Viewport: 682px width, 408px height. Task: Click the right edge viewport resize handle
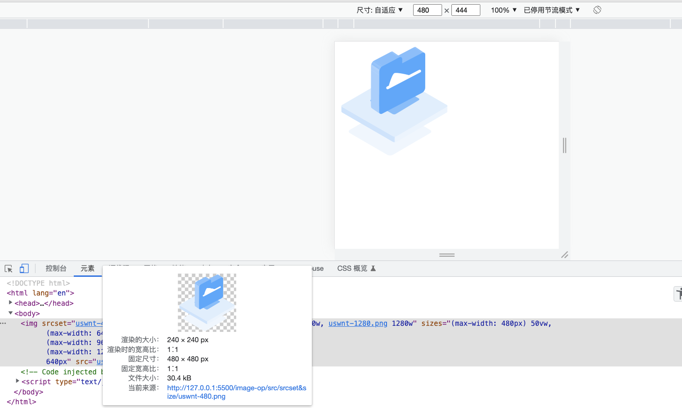point(564,145)
